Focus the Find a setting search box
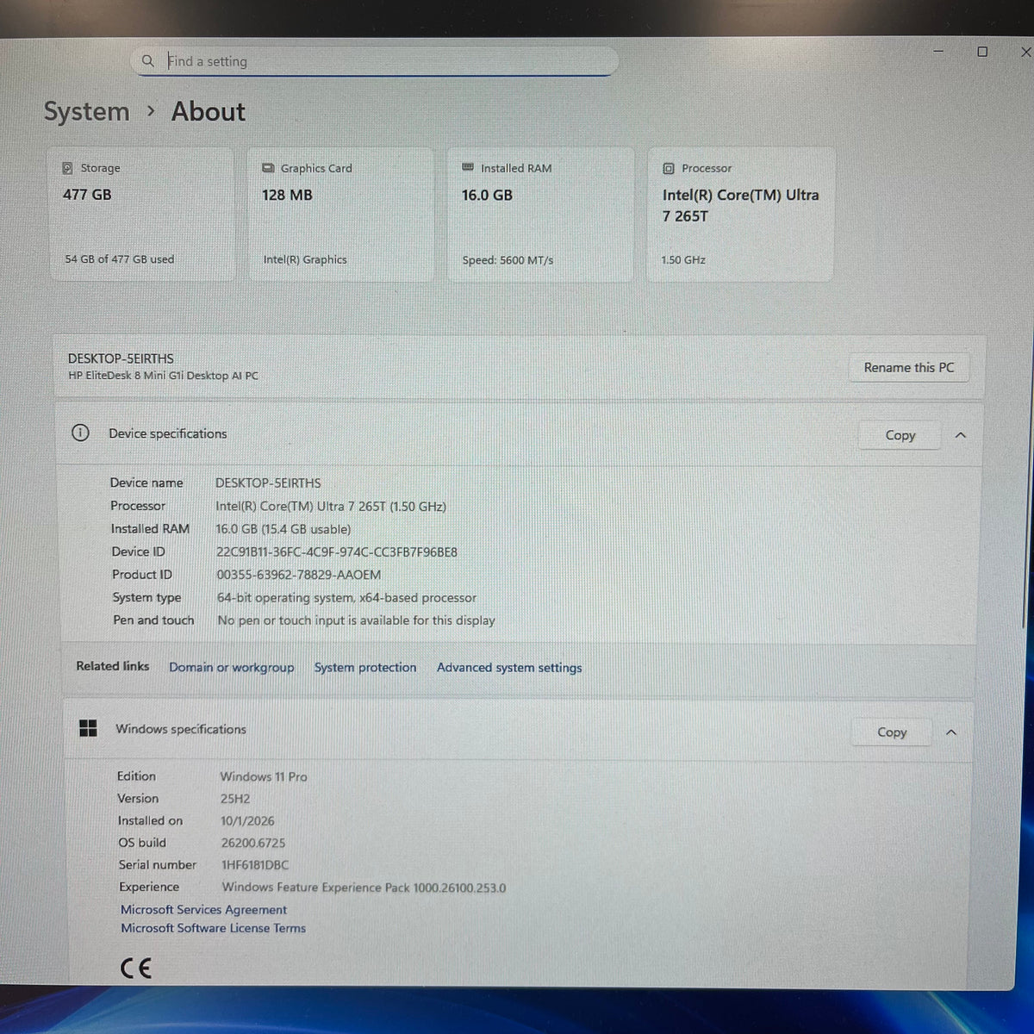The width and height of the screenshot is (1034, 1034). point(377,61)
